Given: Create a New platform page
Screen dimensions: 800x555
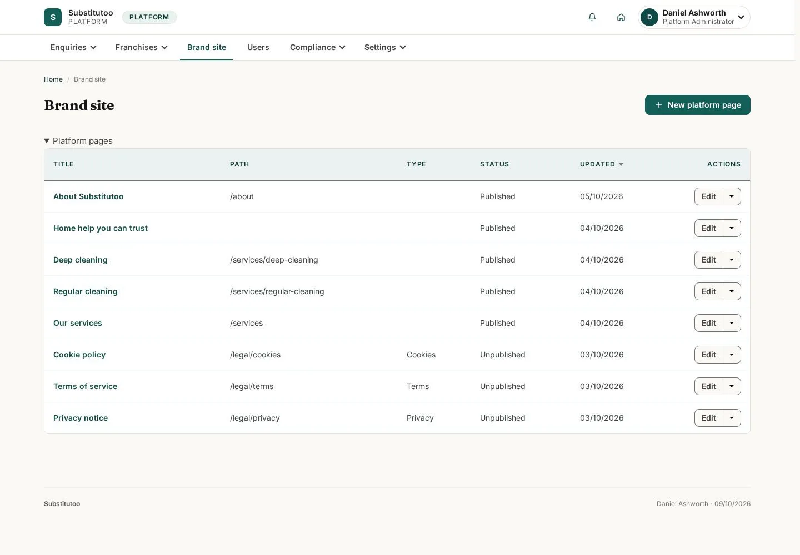Looking at the screenshot, I should [x=698, y=105].
